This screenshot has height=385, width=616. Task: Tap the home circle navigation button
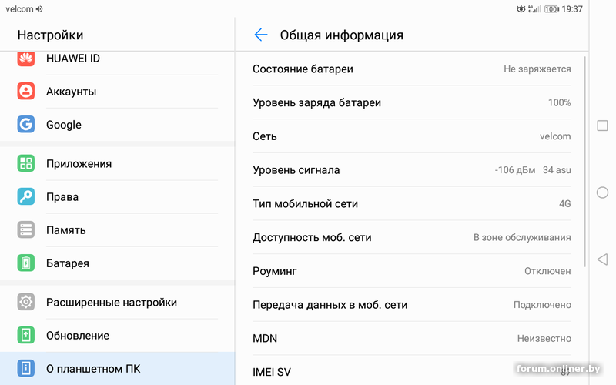point(602,192)
